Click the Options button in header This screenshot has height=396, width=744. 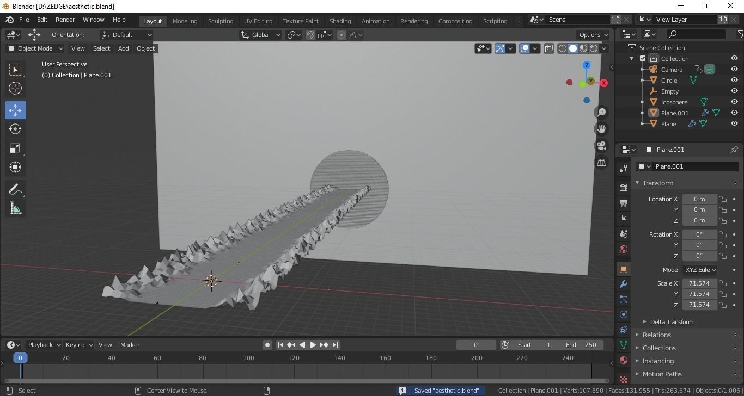[x=594, y=35]
